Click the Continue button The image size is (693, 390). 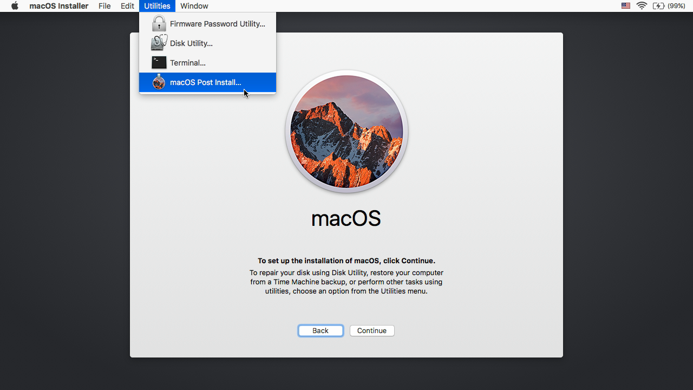tap(372, 330)
